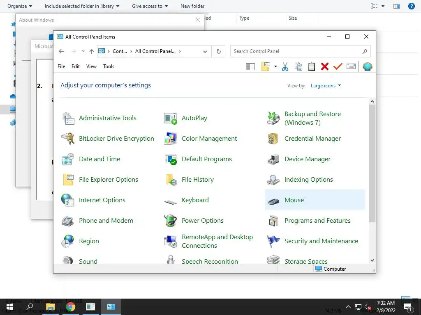Open the View menu

91,66
